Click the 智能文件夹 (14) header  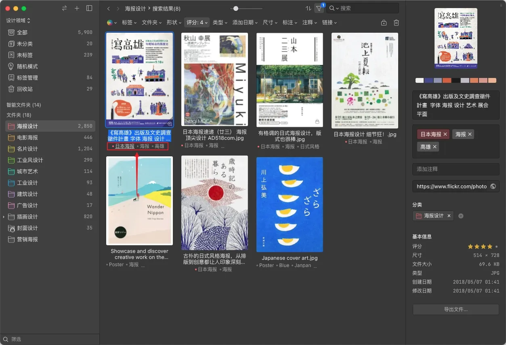(24, 105)
